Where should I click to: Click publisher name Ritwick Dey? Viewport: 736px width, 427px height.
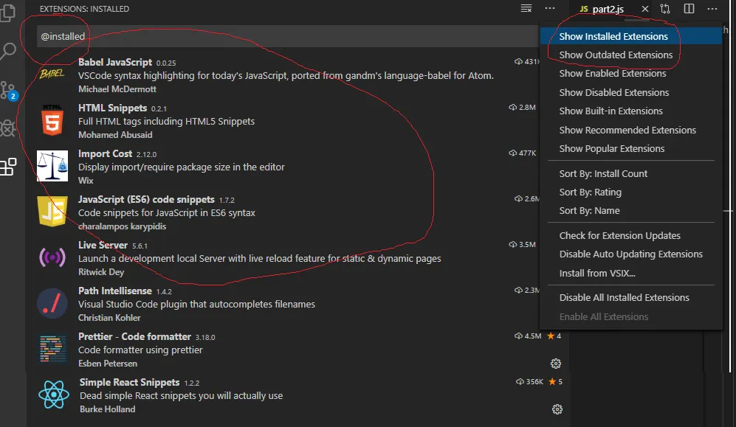click(101, 272)
